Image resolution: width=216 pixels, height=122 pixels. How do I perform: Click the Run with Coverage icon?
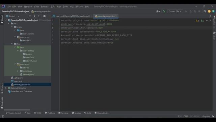(x=195, y=12)
